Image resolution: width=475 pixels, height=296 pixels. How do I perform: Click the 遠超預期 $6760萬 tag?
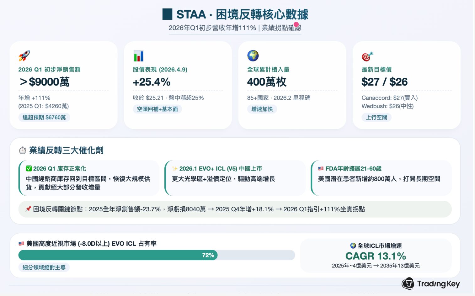pos(44,118)
